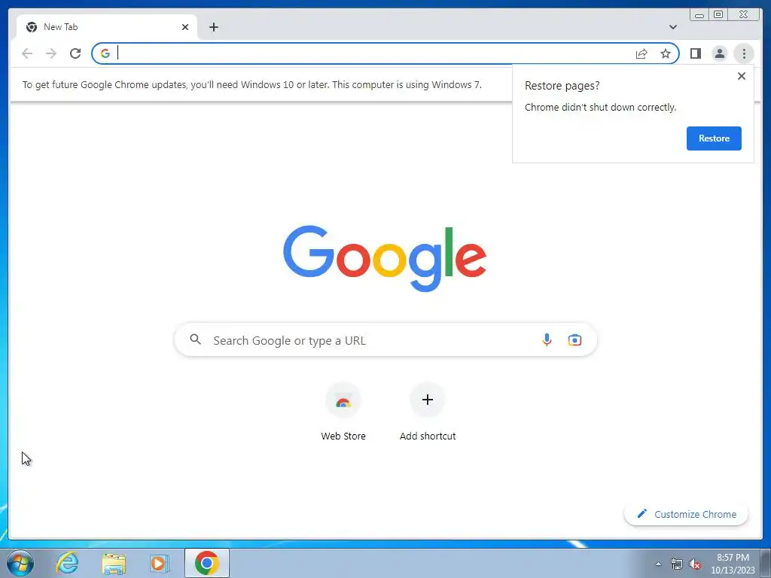The height and width of the screenshot is (578, 771).
Task: Open the Windows Start button
Action: 20,563
